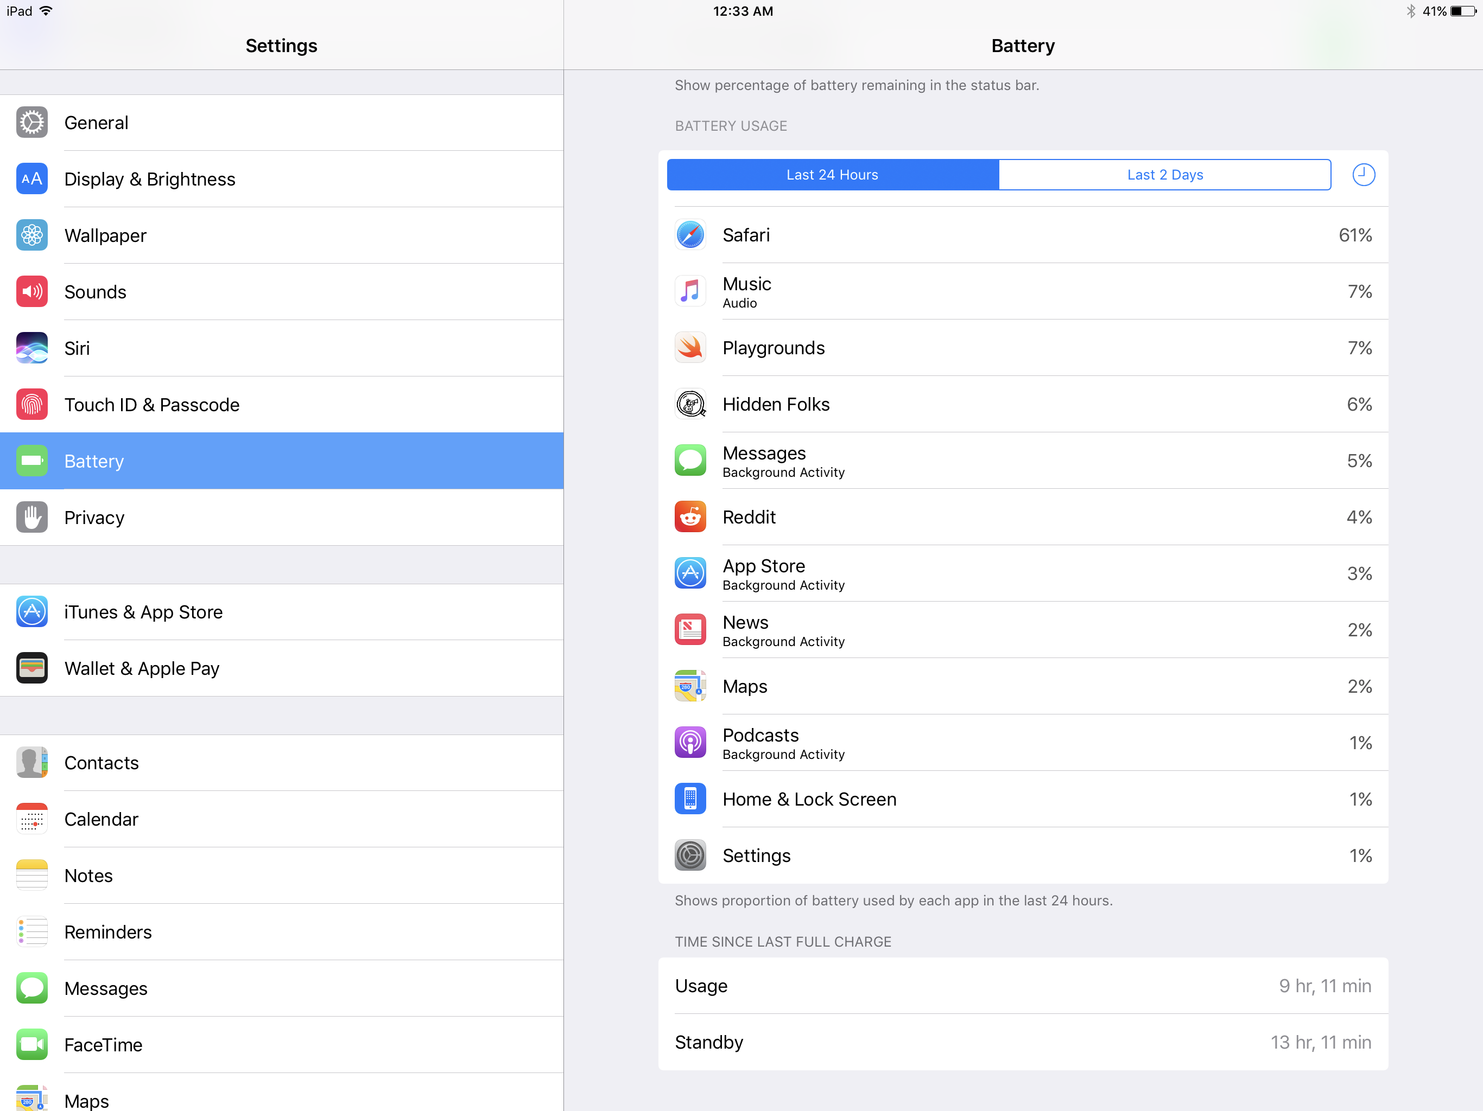Tap Messages Background Activity usage row
1483x1111 pixels.
[1022, 461]
